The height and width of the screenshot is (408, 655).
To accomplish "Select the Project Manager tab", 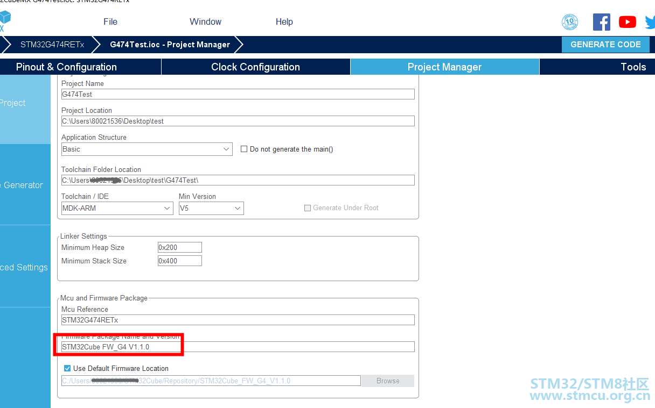I will pyautogui.click(x=444, y=67).
